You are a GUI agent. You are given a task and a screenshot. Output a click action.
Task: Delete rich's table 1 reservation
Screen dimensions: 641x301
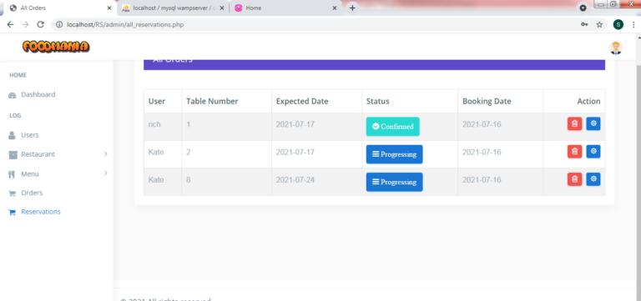pos(574,123)
